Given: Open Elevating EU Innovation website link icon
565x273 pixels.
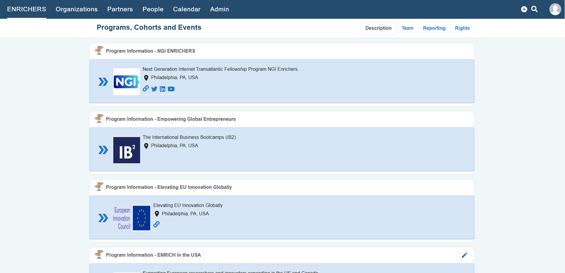Looking at the screenshot, I should coord(157,224).
